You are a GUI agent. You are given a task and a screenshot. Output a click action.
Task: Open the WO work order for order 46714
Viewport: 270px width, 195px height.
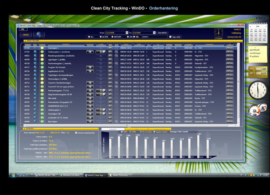click(110, 79)
